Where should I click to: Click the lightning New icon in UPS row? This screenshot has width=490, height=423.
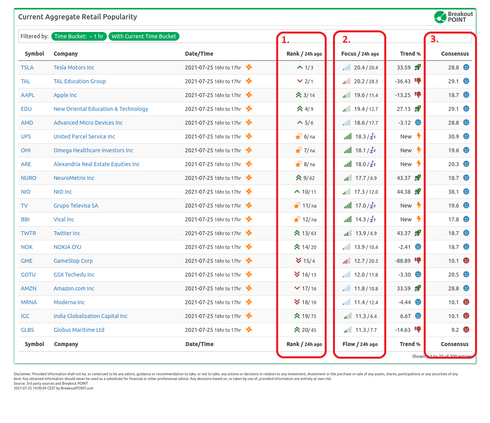click(x=419, y=136)
